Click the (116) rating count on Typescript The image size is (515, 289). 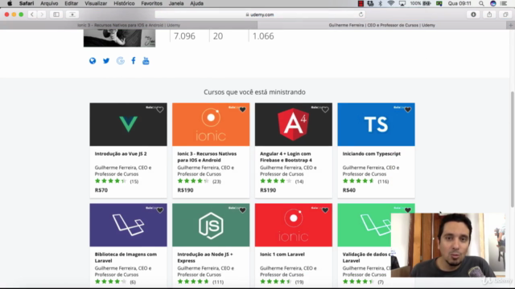(x=383, y=181)
